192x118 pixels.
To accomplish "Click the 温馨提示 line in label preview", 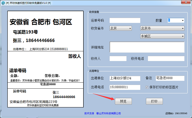I will 45,81.
